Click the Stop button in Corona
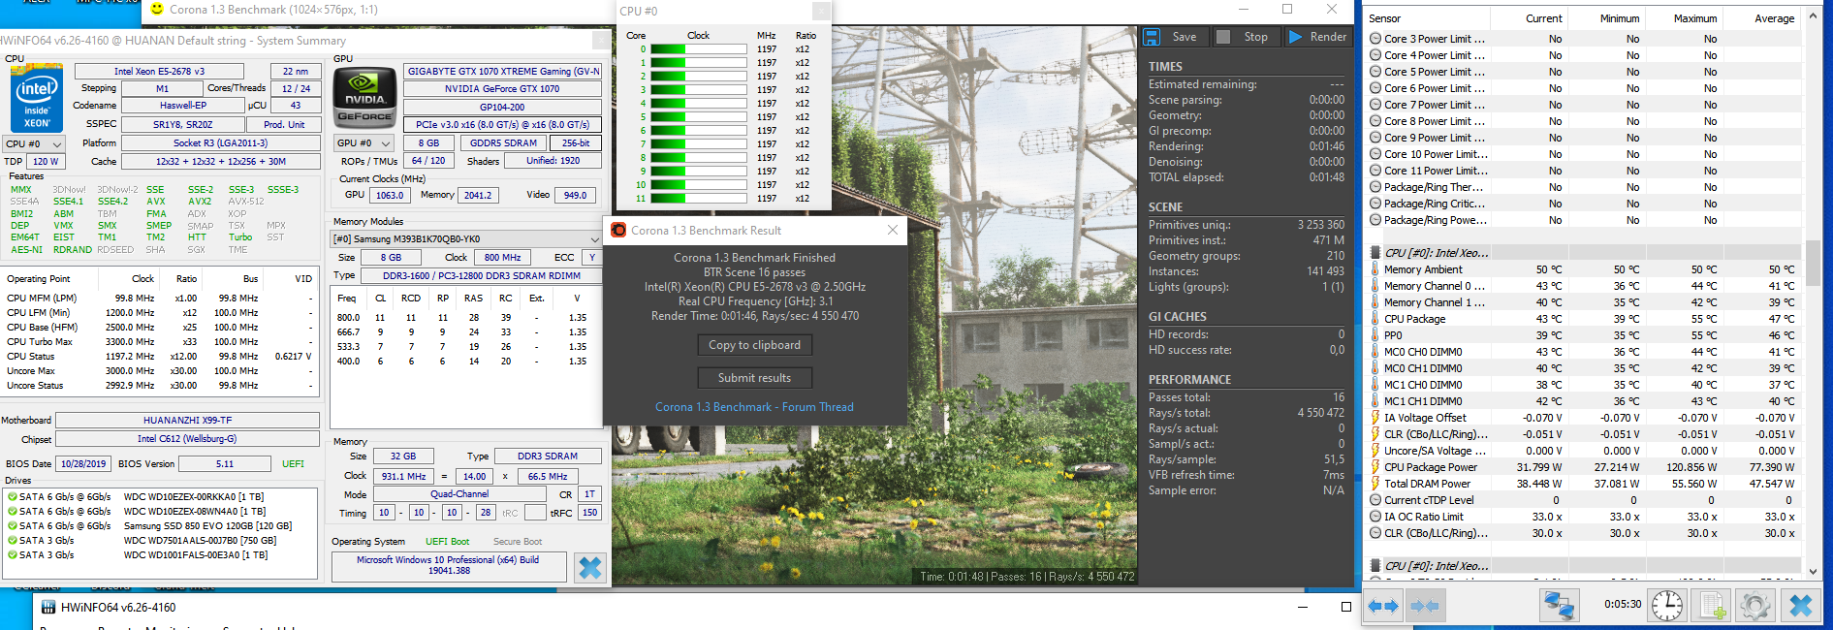This screenshot has height=630, width=1833. point(1243,37)
